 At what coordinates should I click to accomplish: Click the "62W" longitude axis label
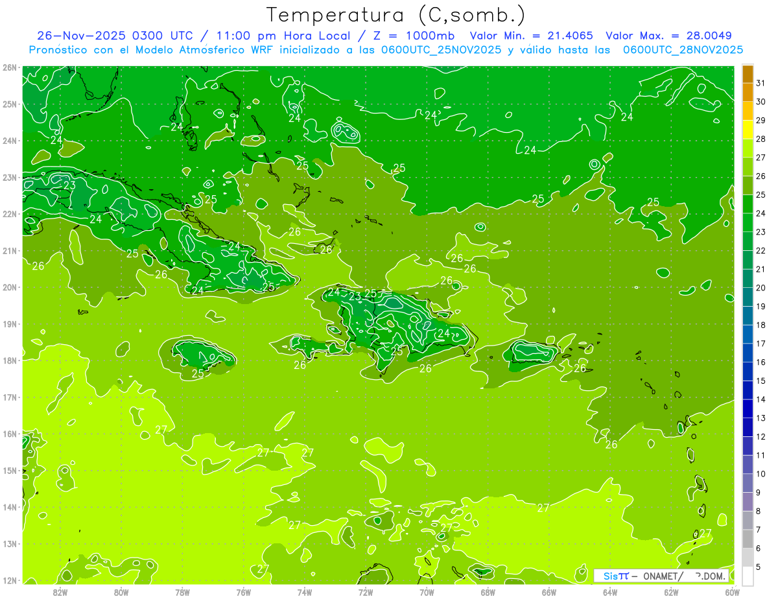coord(671,592)
